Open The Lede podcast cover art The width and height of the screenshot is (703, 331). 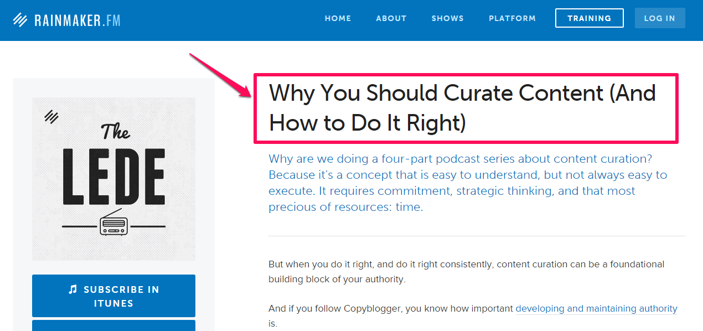(113, 179)
